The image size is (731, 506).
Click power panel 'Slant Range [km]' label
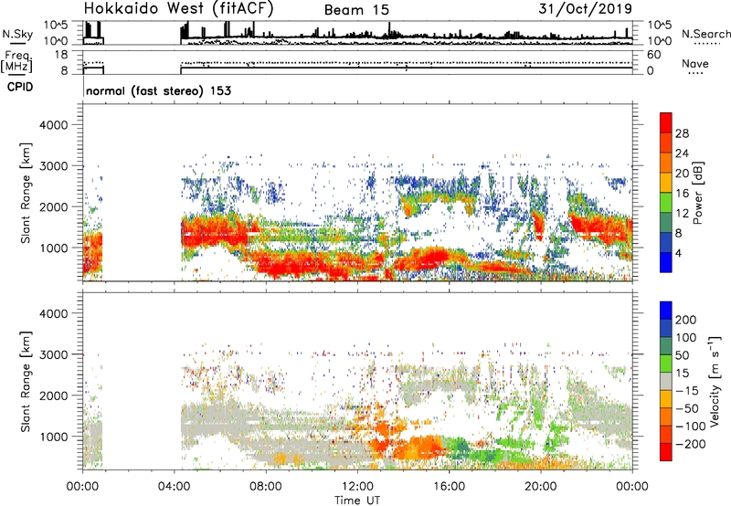coord(26,193)
